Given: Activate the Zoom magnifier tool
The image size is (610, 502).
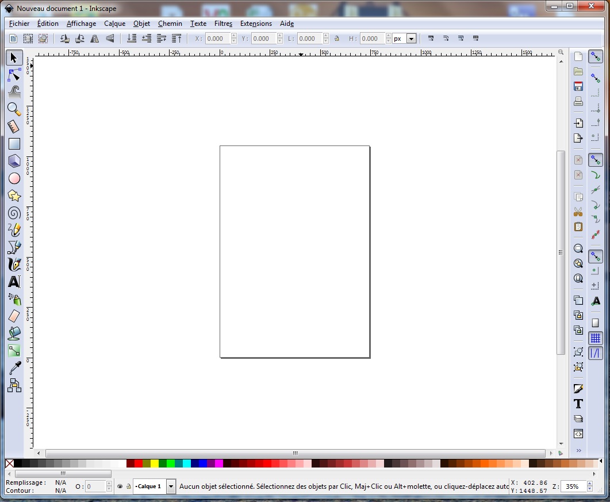Looking at the screenshot, I should pos(14,109).
